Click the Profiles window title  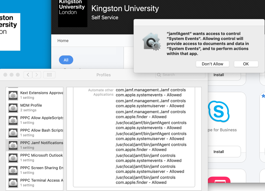104,75
